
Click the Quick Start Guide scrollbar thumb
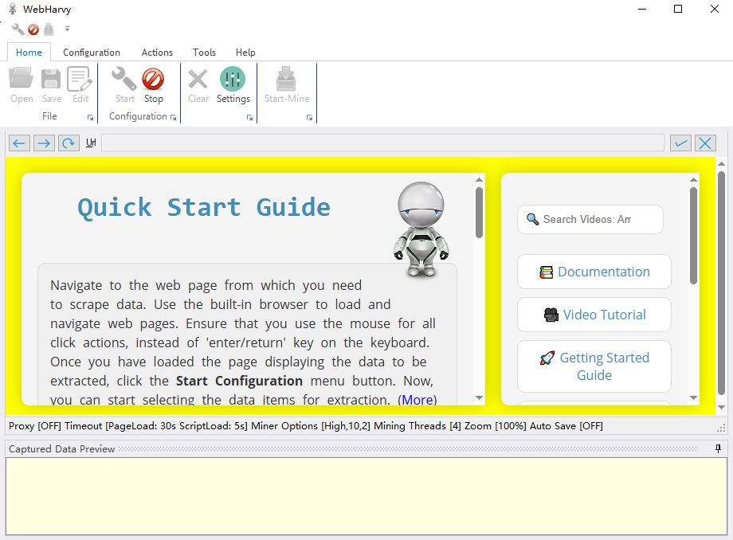click(479, 213)
